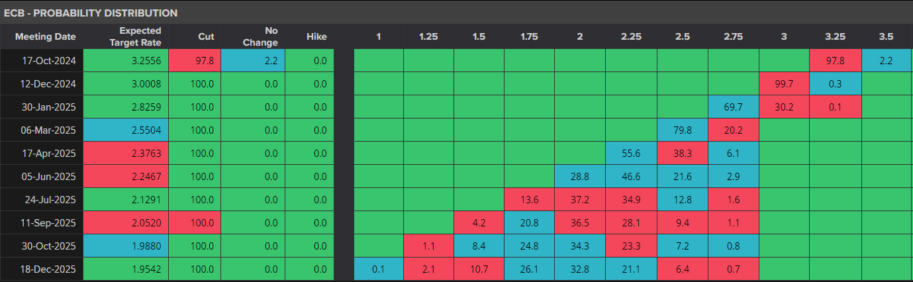Click the red 99.7 probability cell
The height and width of the screenshot is (282, 913).
coord(784,83)
